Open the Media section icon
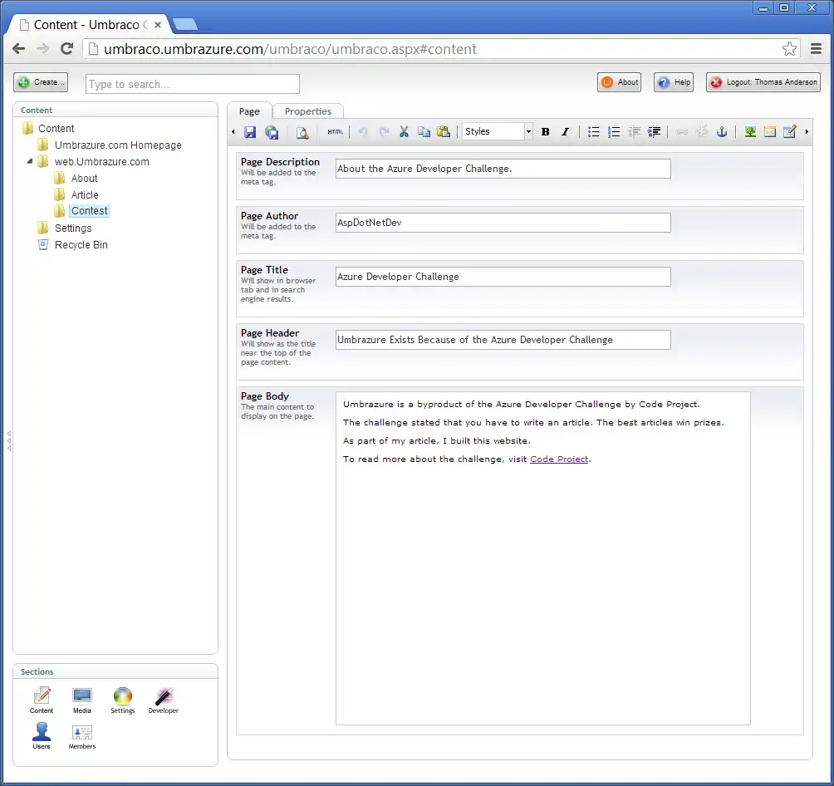Image resolution: width=834 pixels, height=786 pixels. [x=82, y=700]
